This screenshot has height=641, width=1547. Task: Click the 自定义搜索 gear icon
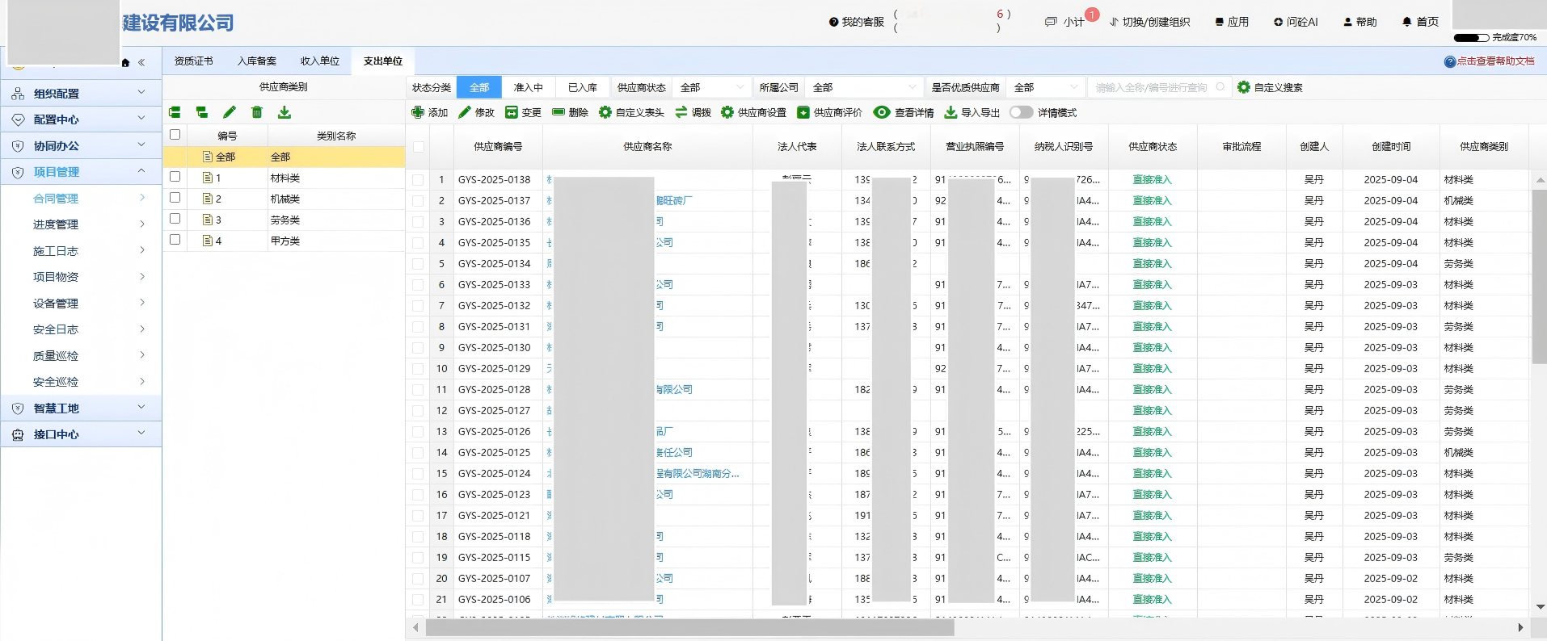1244,87
